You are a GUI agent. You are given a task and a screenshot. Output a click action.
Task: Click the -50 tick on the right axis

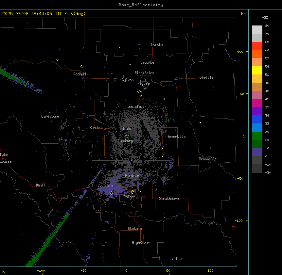pos(240,178)
